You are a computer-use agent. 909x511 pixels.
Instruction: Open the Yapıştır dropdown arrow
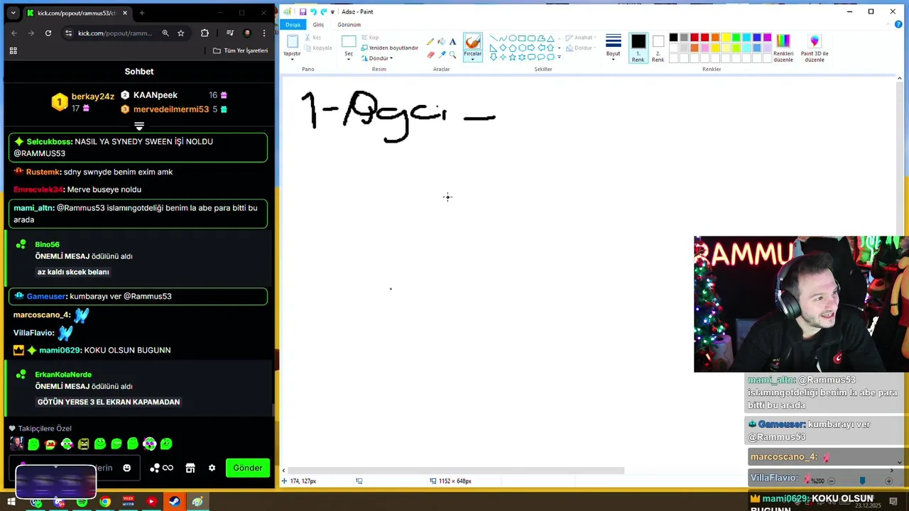(292, 59)
